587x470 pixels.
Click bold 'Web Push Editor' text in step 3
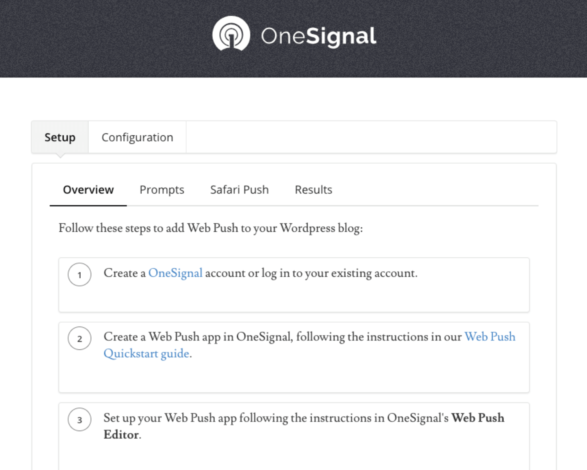coord(304,426)
